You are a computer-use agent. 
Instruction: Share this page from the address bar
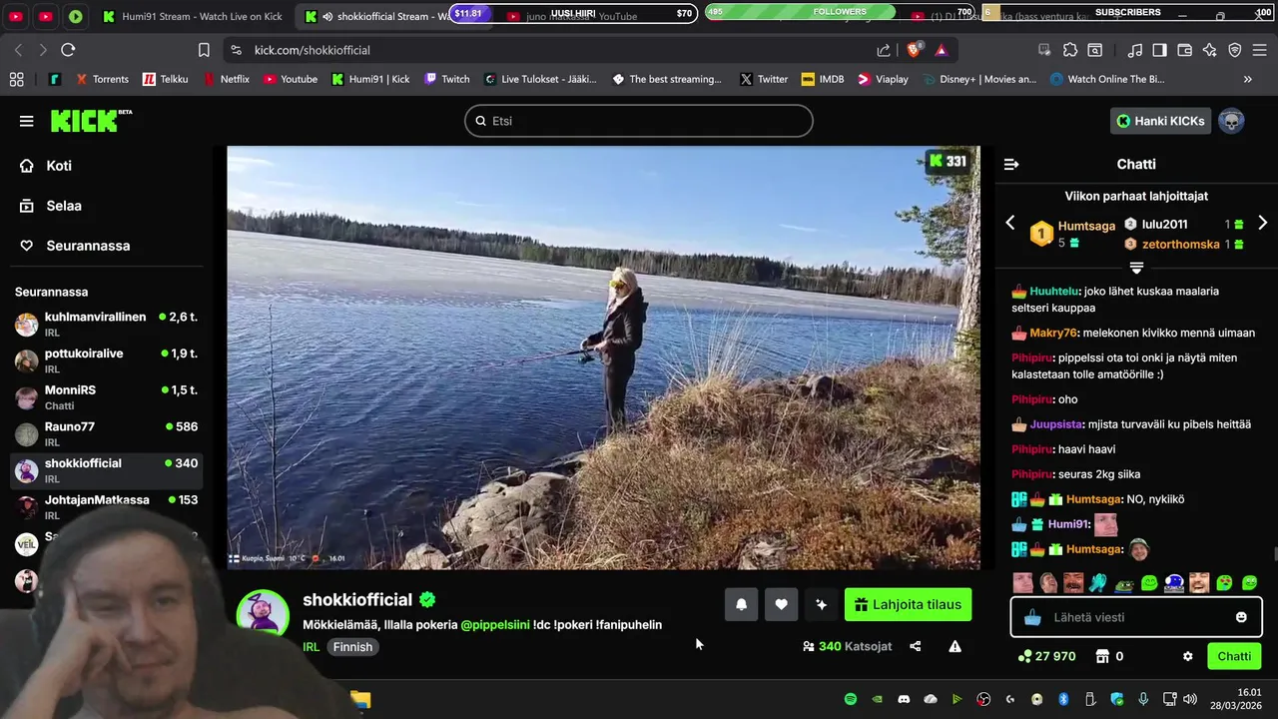pos(884,50)
